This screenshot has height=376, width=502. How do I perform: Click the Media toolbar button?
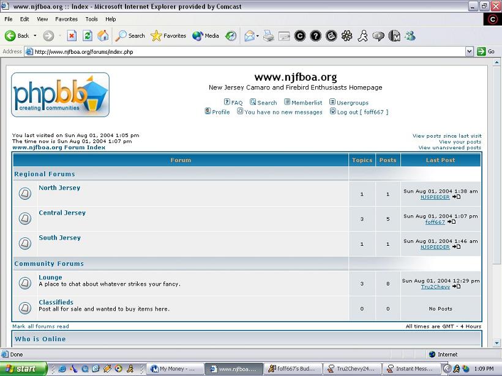click(x=206, y=36)
